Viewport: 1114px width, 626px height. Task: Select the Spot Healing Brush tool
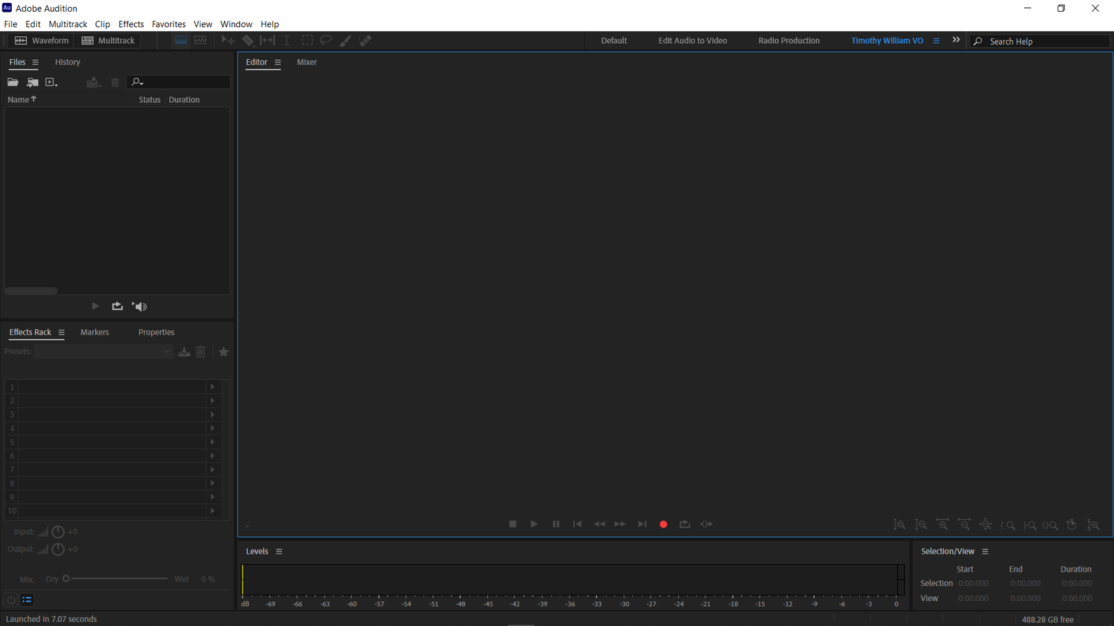click(x=365, y=40)
